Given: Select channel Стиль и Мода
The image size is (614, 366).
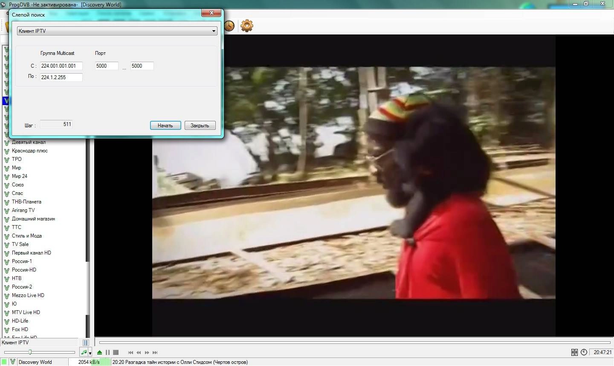Looking at the screenshot, I should (27, 236).
